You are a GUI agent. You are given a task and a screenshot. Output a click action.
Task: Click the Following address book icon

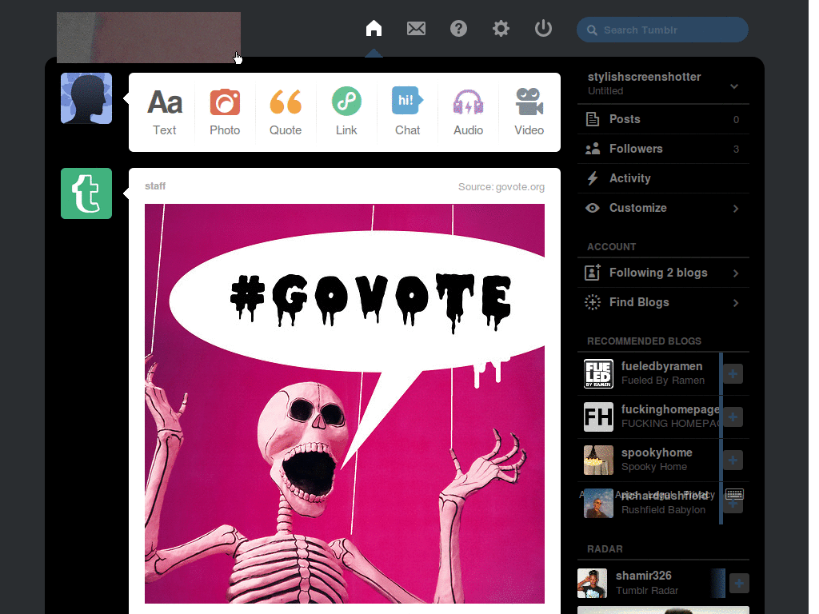593,272
